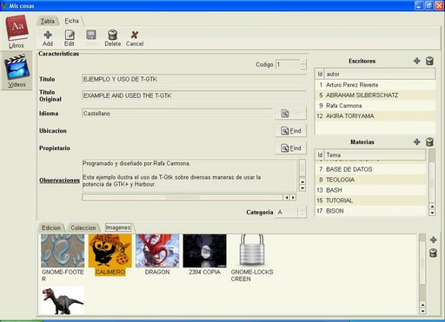Screen dimensions: 445x322
Task: Click the Titulo text field
Action: [x=194, y=79]
